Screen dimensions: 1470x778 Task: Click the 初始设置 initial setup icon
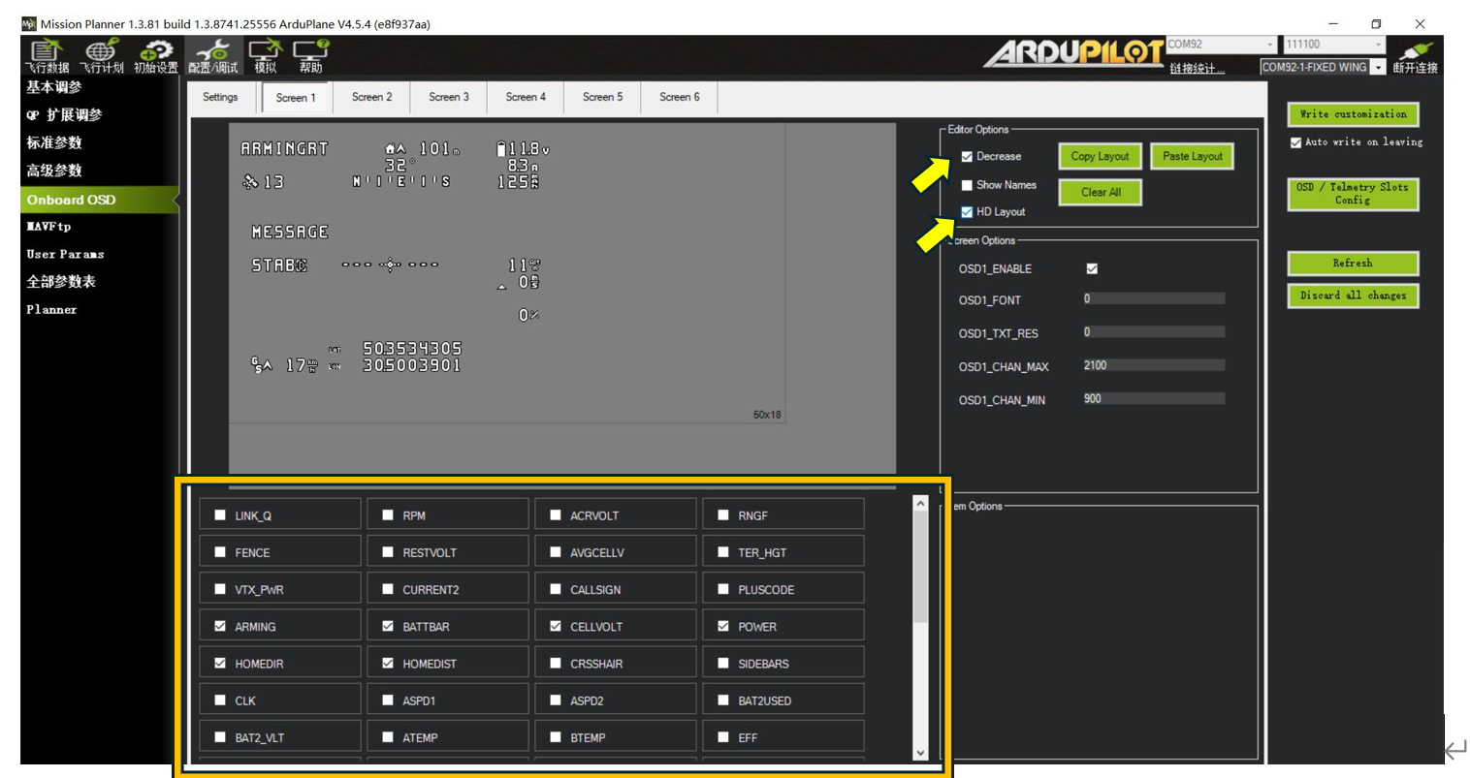pyautogui.click(x=156, y=56)
